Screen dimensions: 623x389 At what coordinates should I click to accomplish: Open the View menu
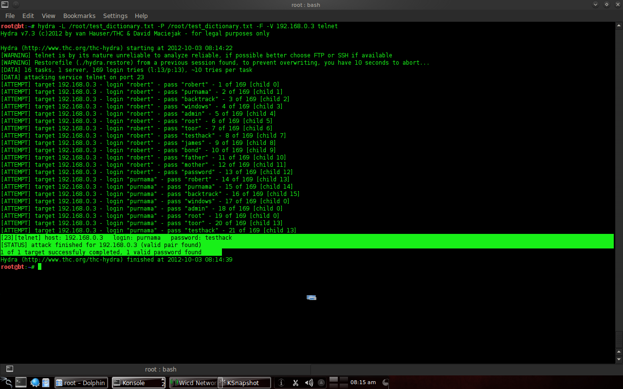click(x=49, y=16)
